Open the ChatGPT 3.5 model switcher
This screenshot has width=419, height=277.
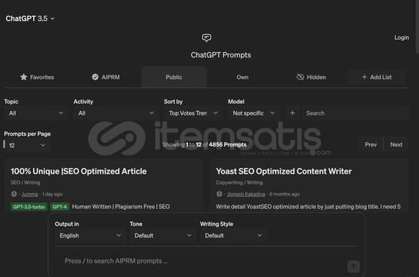coord(30,18)
